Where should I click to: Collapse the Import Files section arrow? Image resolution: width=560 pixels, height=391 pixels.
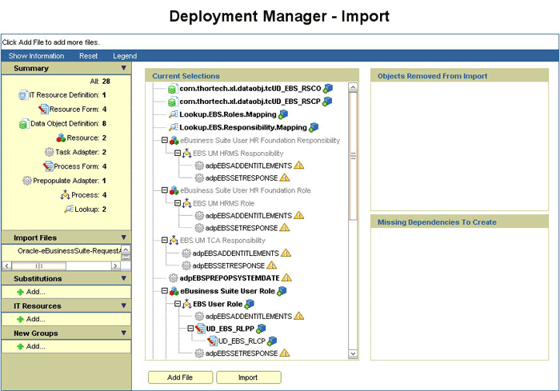click(x=123, y=237)
